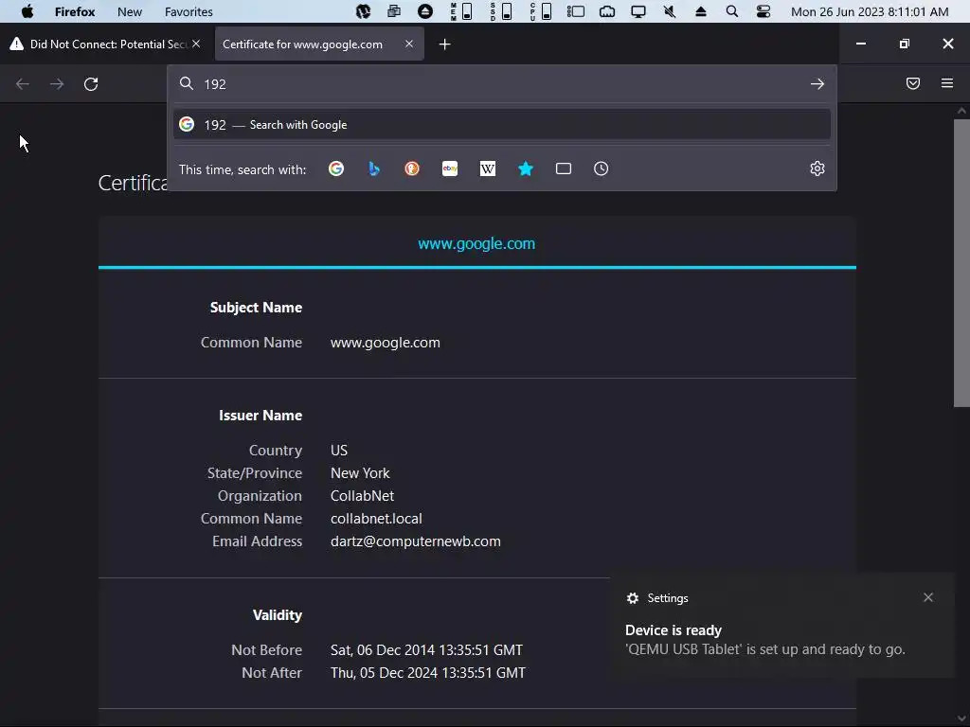Screen dimensions: 970x727
Task: Click the eject icon in menu bar
Action: pyautogui.click(x=701, y=11)
